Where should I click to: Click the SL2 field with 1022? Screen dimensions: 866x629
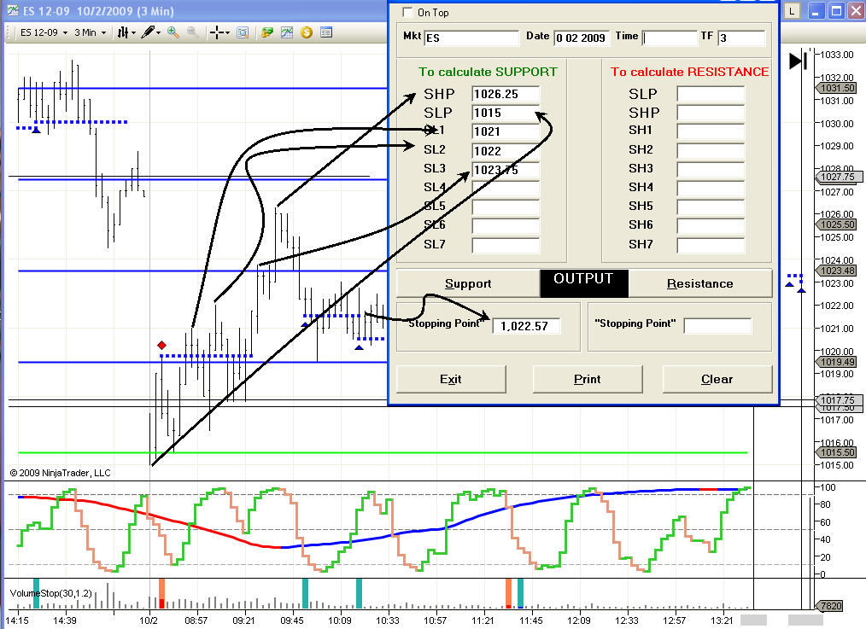(x=506, y=150)
